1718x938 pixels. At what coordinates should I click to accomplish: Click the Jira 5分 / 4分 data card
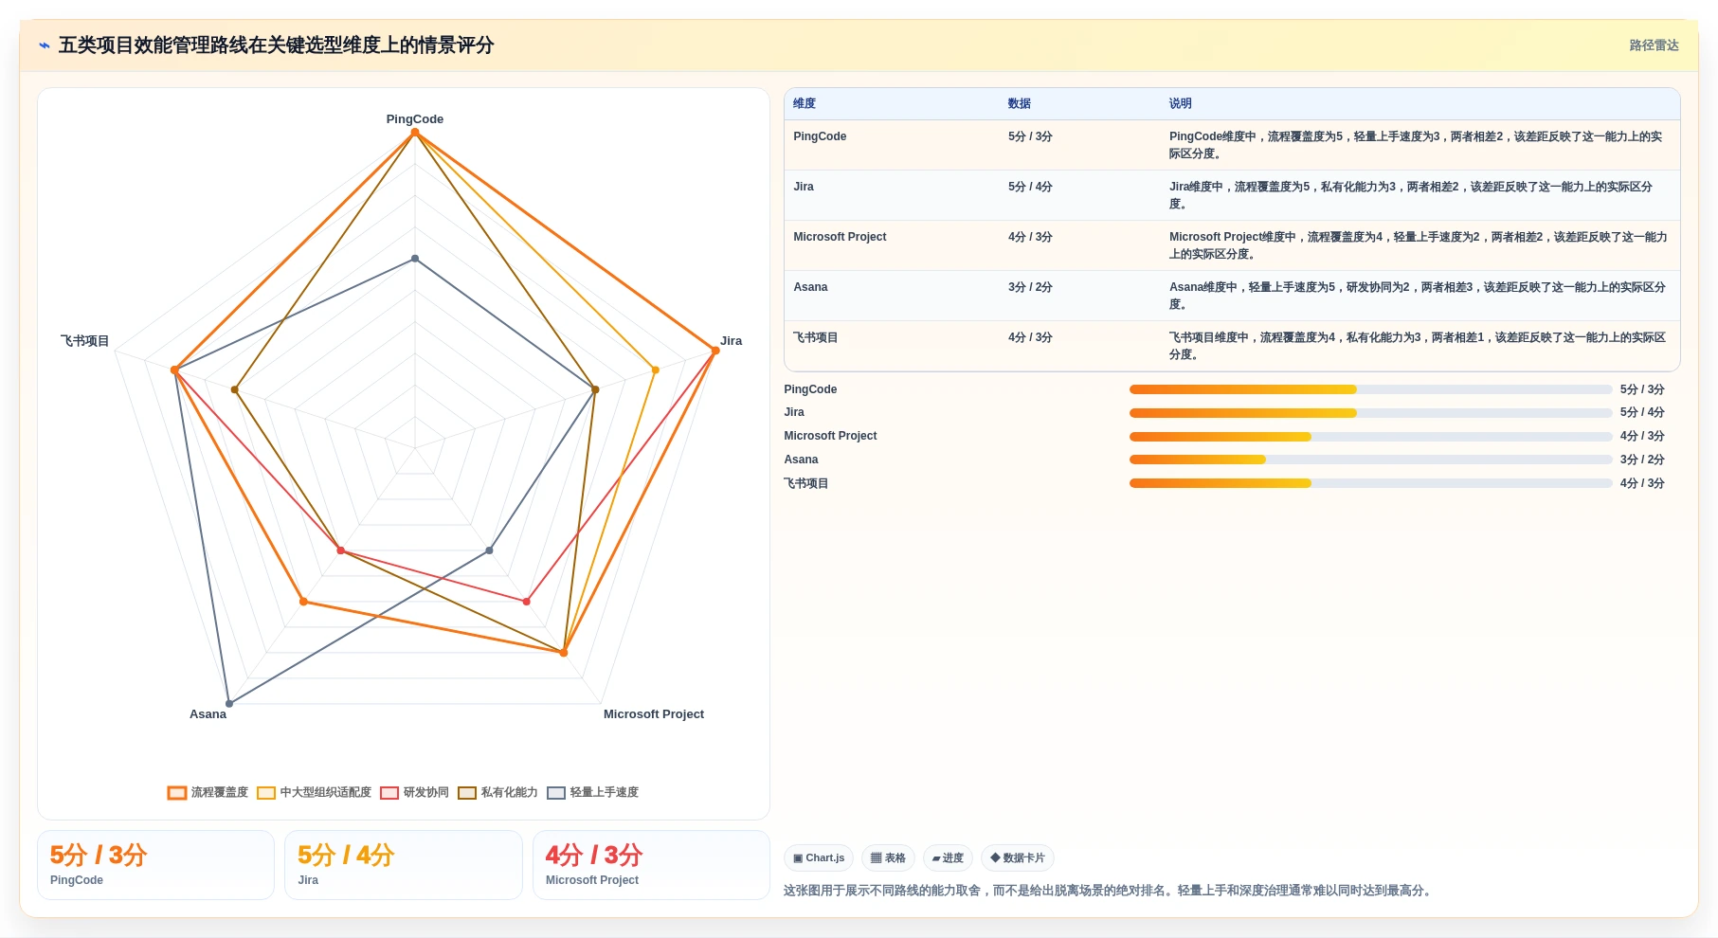click(x=404, y=865)
